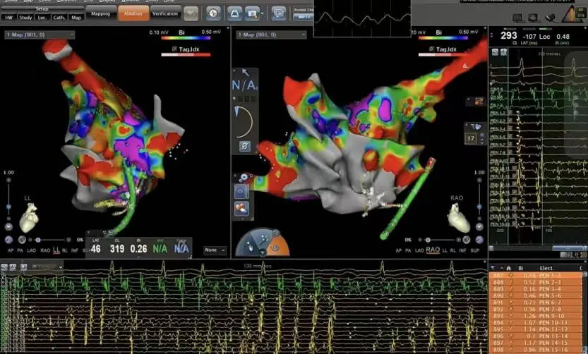Click the target crosshair toolbar icon

(x=214, y=13)
